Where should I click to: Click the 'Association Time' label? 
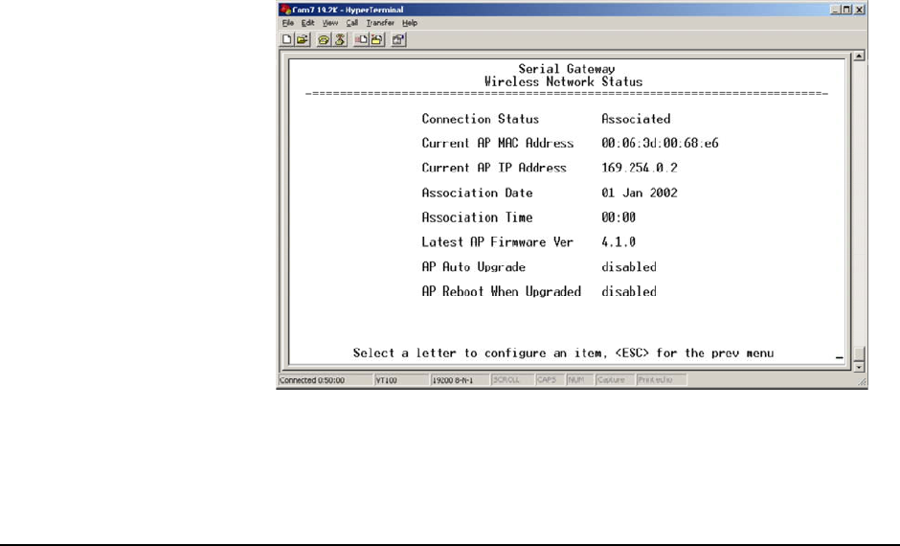pos(477,217)
